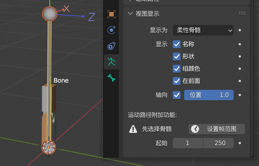
Task: Click the Z axis label in viewport
Action: click(x=91, y=17)
